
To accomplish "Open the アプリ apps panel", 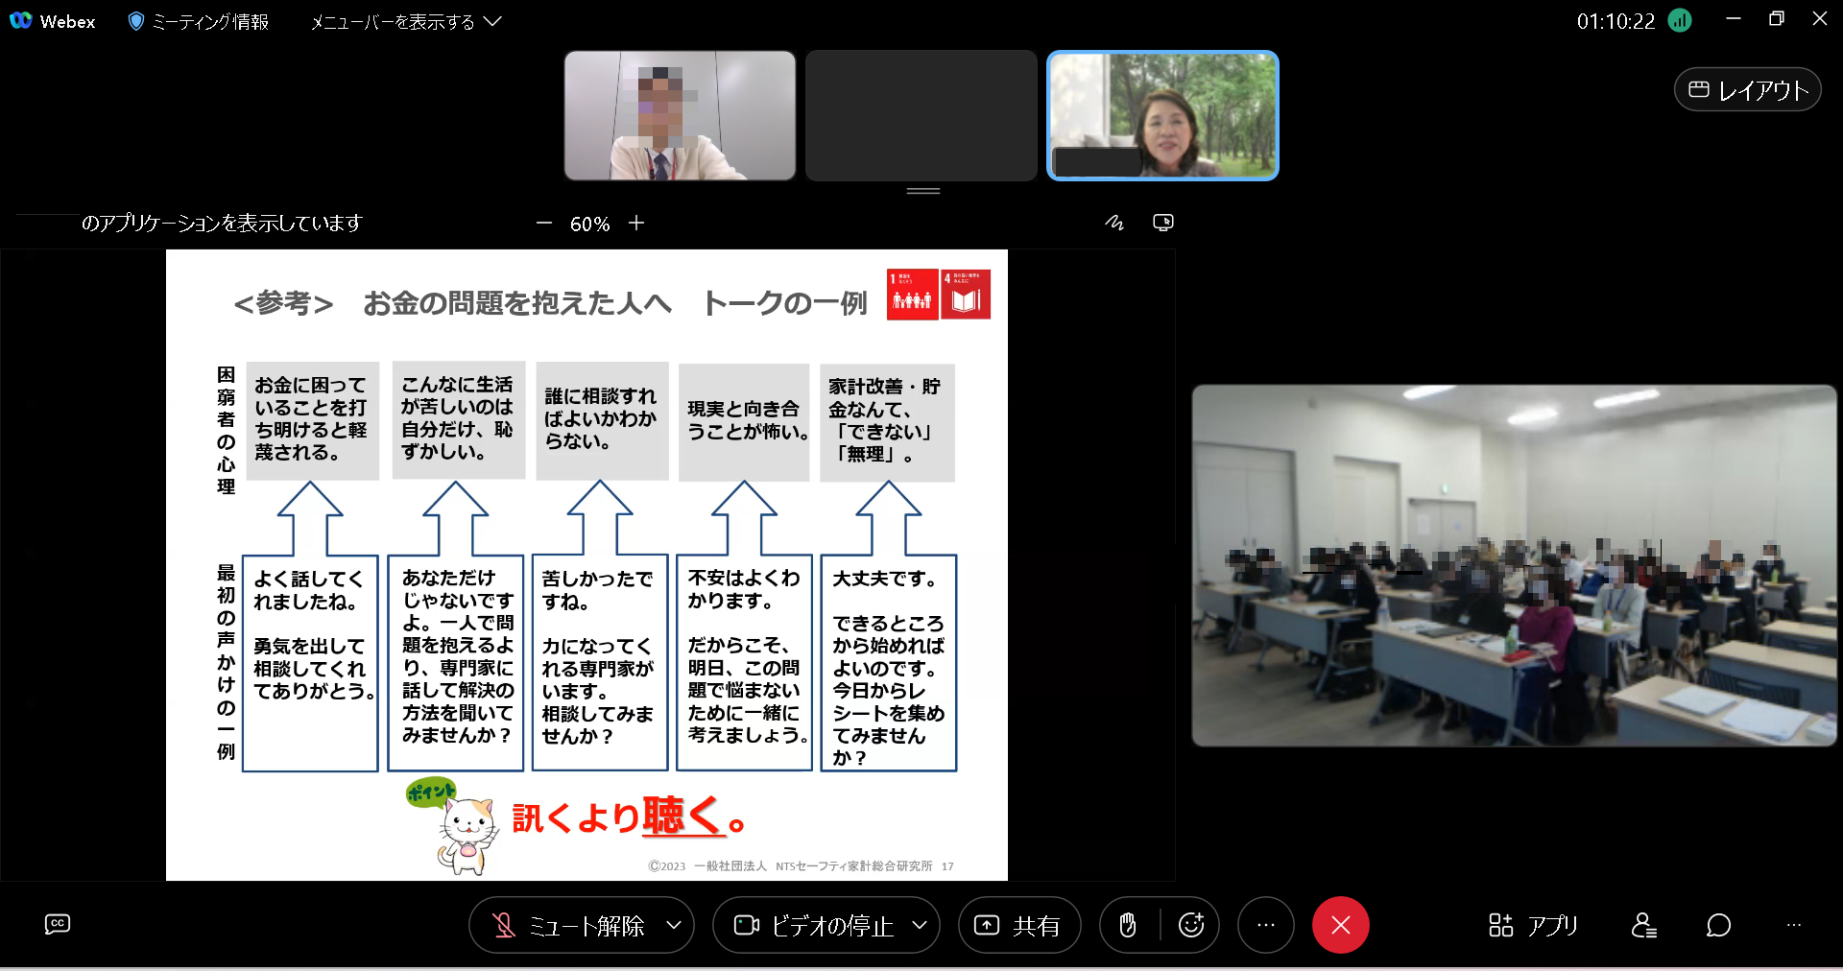I will 1533,925.
